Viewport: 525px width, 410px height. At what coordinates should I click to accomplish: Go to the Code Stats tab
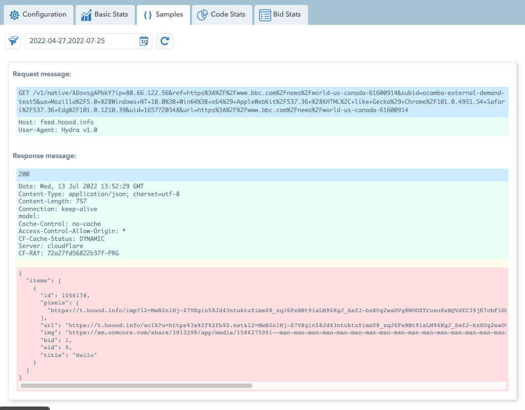[228, 15]
